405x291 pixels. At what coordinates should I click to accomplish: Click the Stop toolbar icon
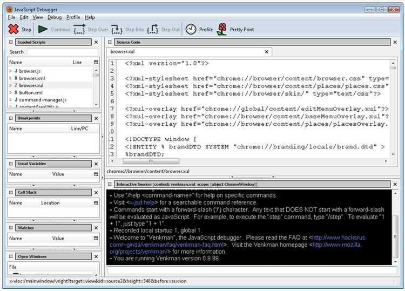tap(13, 30)
